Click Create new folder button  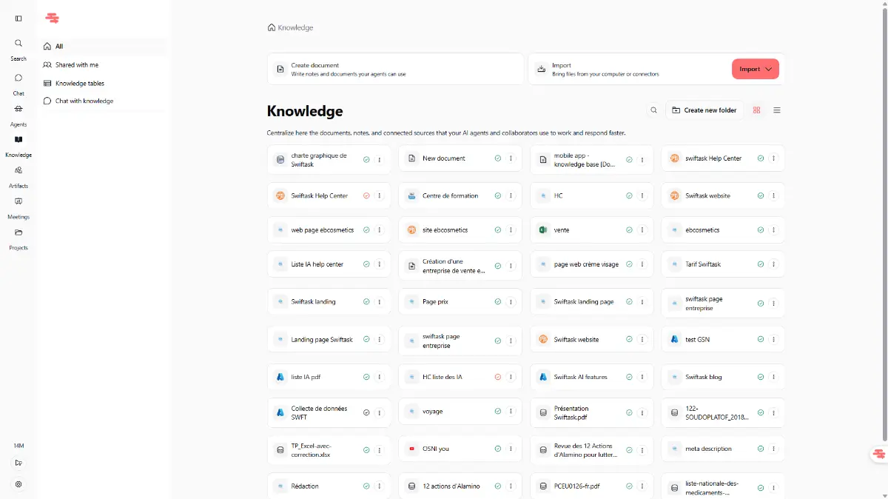tap(705, 110)
